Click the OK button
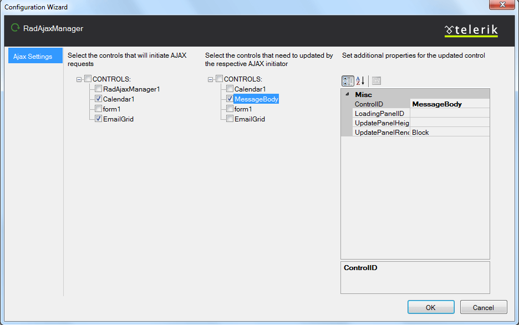Viewport: 519px width, 325px height. click(431, 307)
